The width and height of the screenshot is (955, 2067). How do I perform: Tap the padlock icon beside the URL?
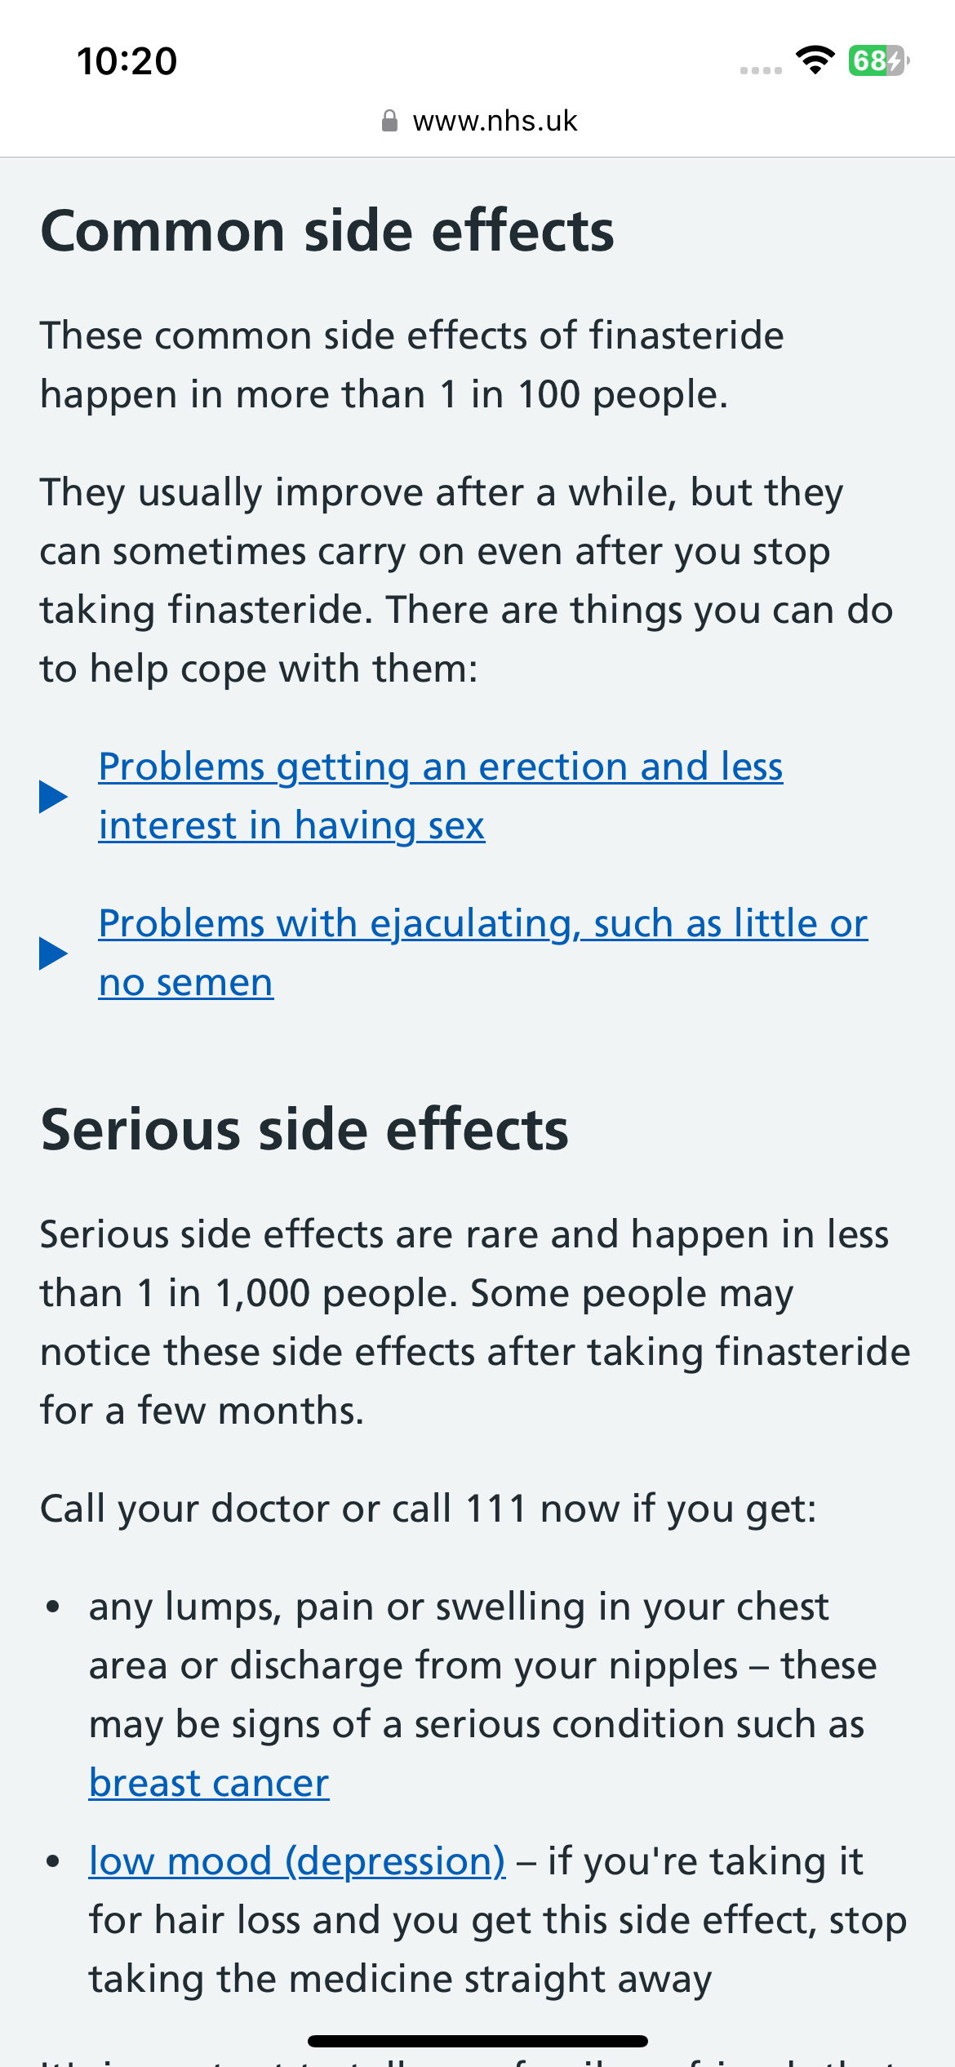pos(390,122)
